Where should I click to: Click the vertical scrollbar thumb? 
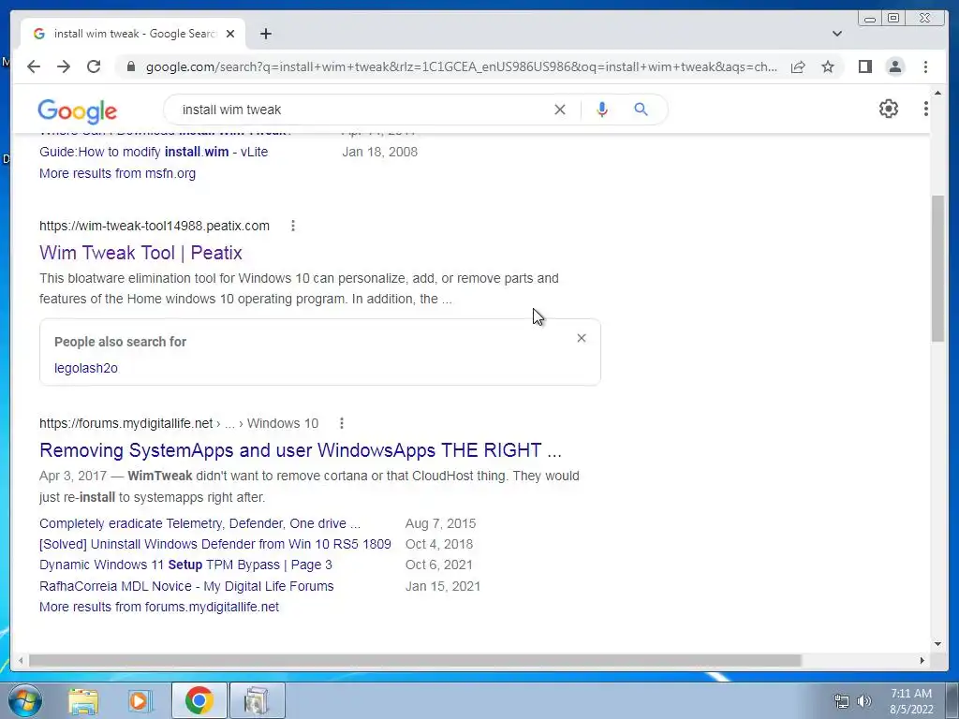[937, 269]
